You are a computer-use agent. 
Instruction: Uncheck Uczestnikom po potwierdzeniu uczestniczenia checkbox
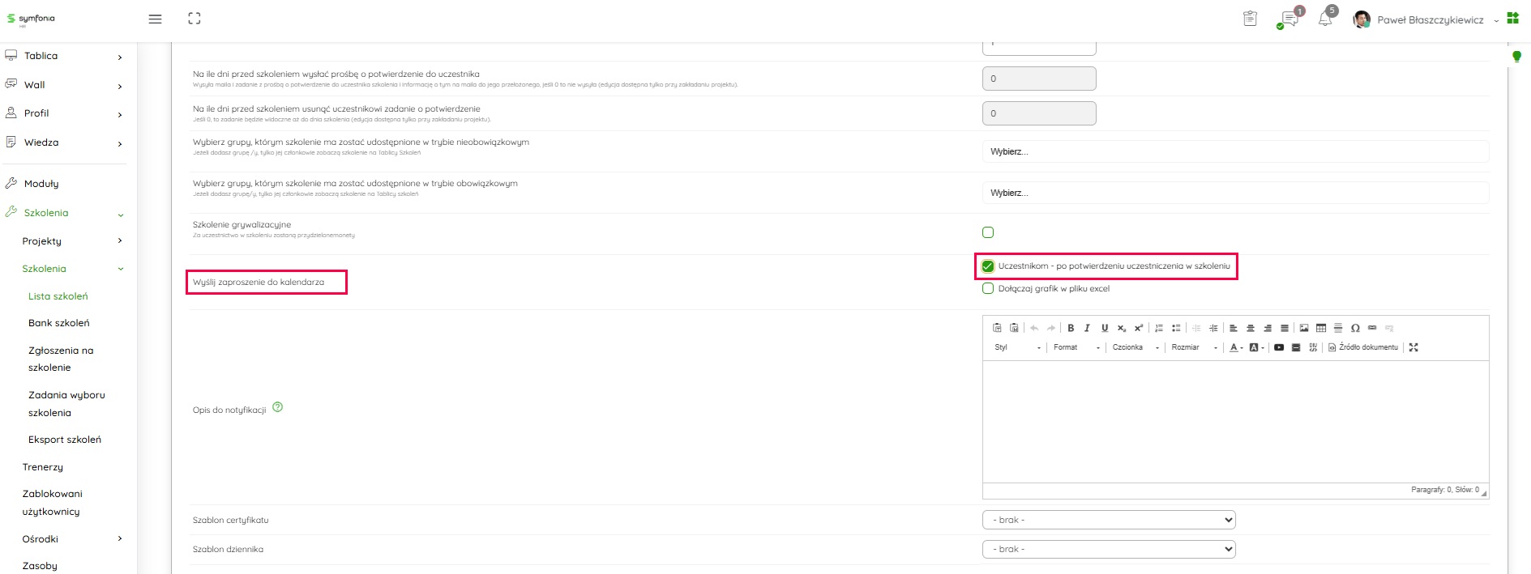[x=988, y=266]
